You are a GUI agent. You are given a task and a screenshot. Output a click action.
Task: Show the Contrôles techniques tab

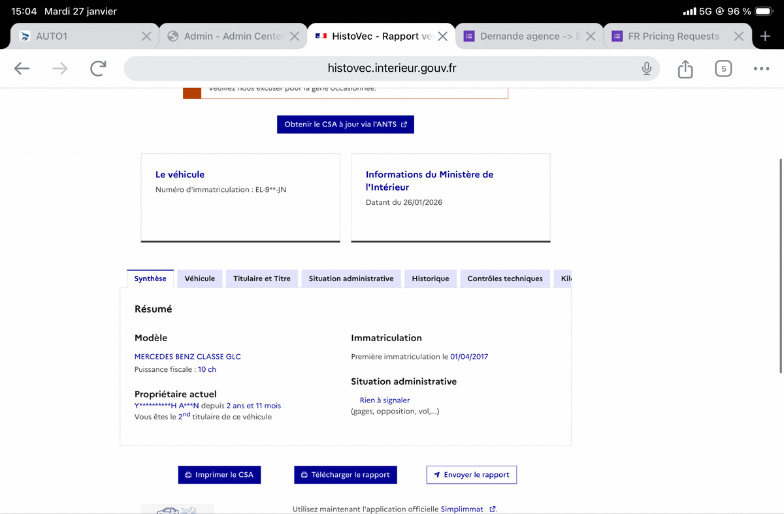pyautogui.click(x=504, y=279)
